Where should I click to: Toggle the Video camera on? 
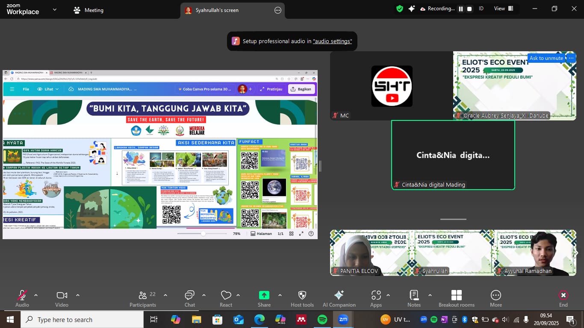pos(62,298)
